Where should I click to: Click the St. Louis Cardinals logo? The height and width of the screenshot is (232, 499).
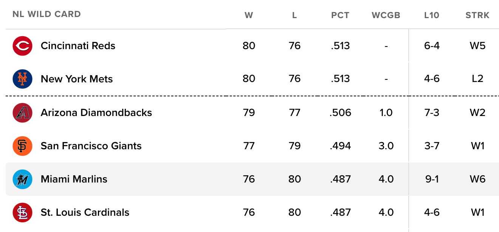click(x=22, y=212)
